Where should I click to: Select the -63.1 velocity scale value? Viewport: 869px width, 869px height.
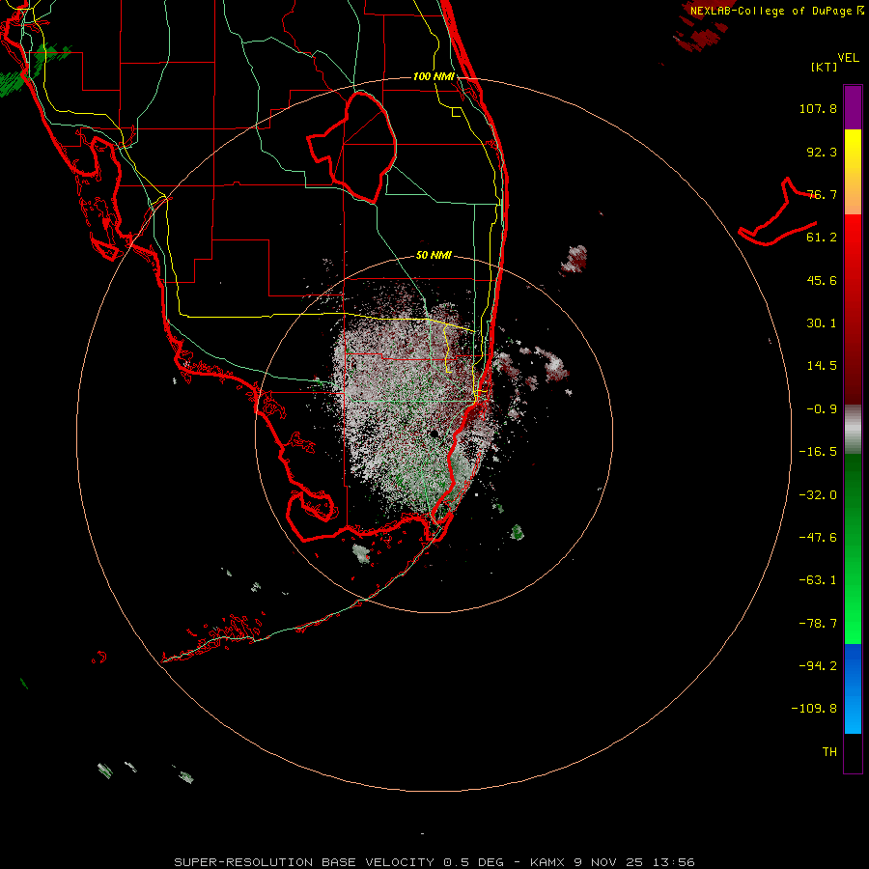point(818,580)
